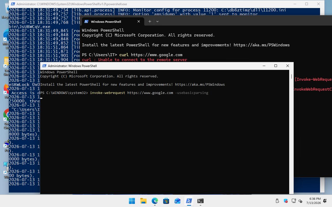This screenshot has height=207, width=332.
Task: Maximize the back powershell.exe window
Action: click(307, 4)
